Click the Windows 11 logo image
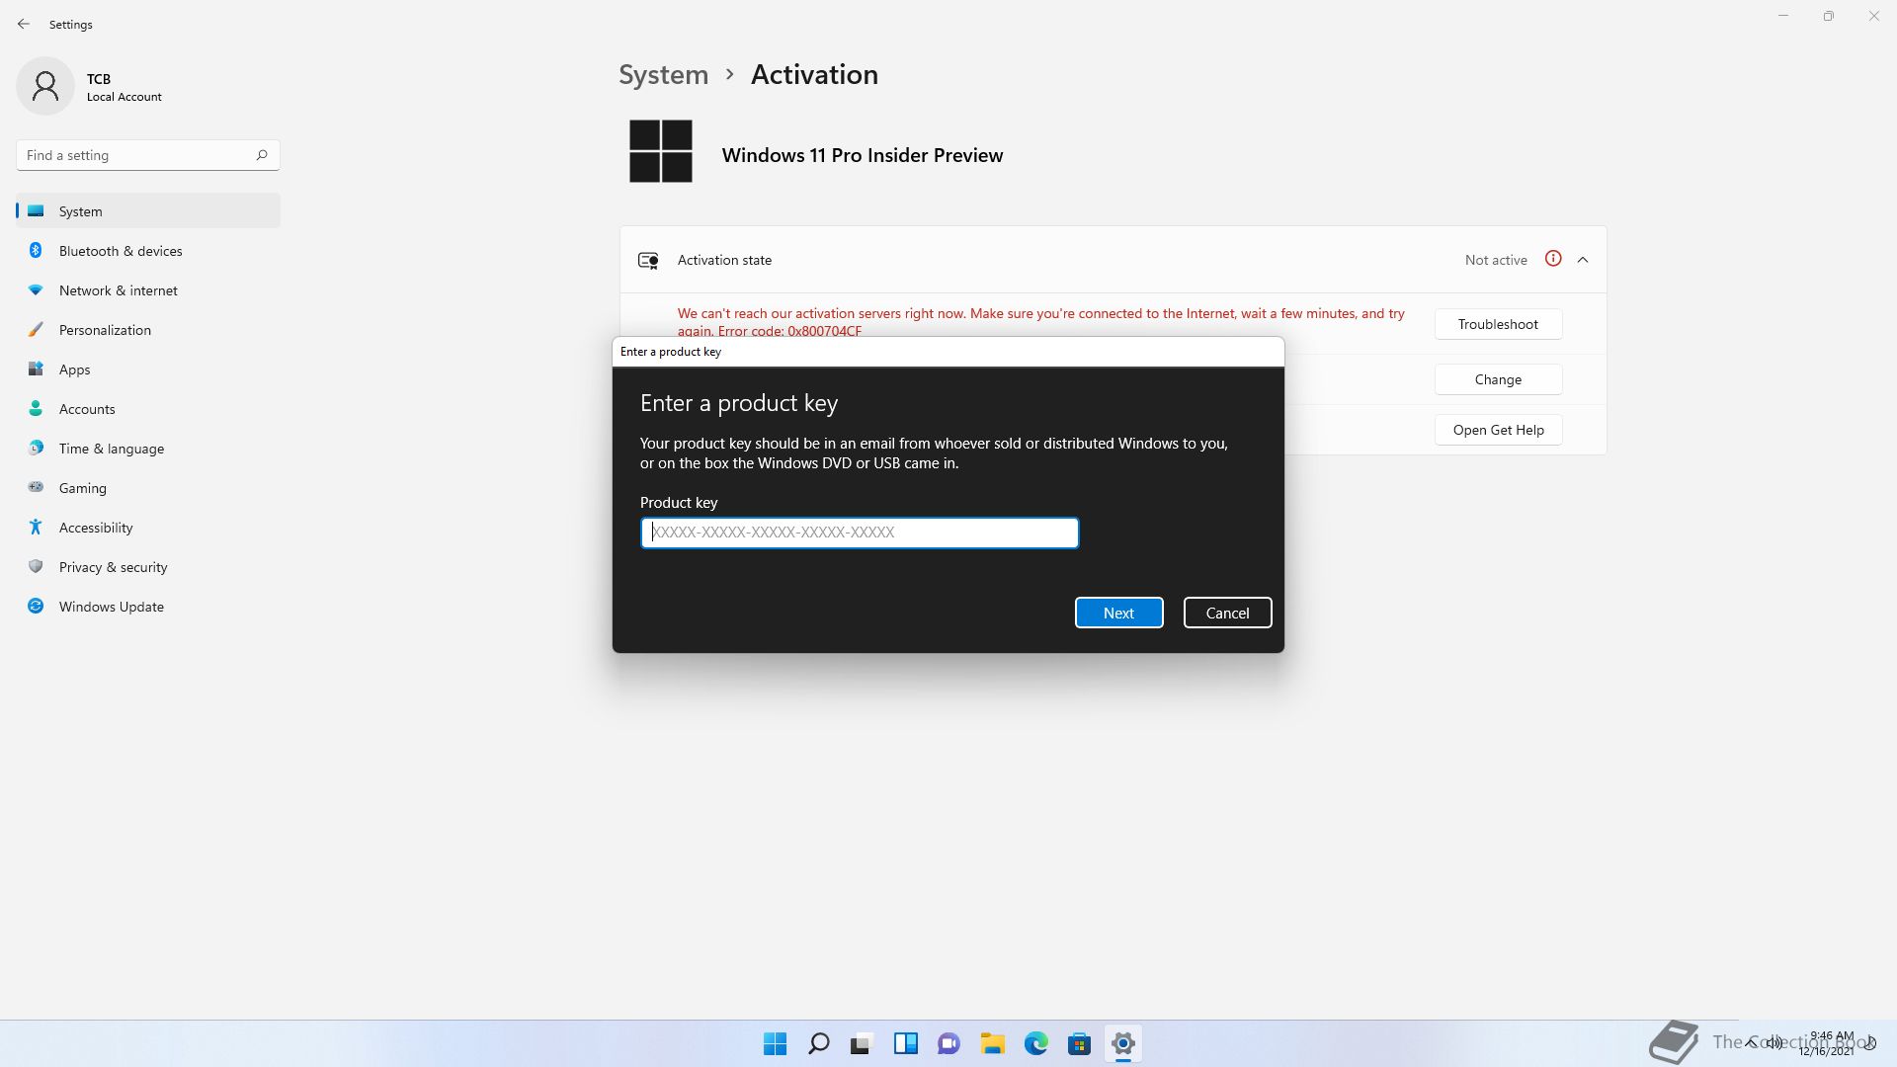Screen dimensions: 1897x1067 pyautogui.click(x=661, y=151)
